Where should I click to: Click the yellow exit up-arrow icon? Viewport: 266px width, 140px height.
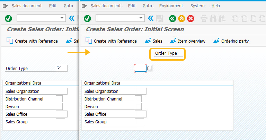tap(181, 18)
